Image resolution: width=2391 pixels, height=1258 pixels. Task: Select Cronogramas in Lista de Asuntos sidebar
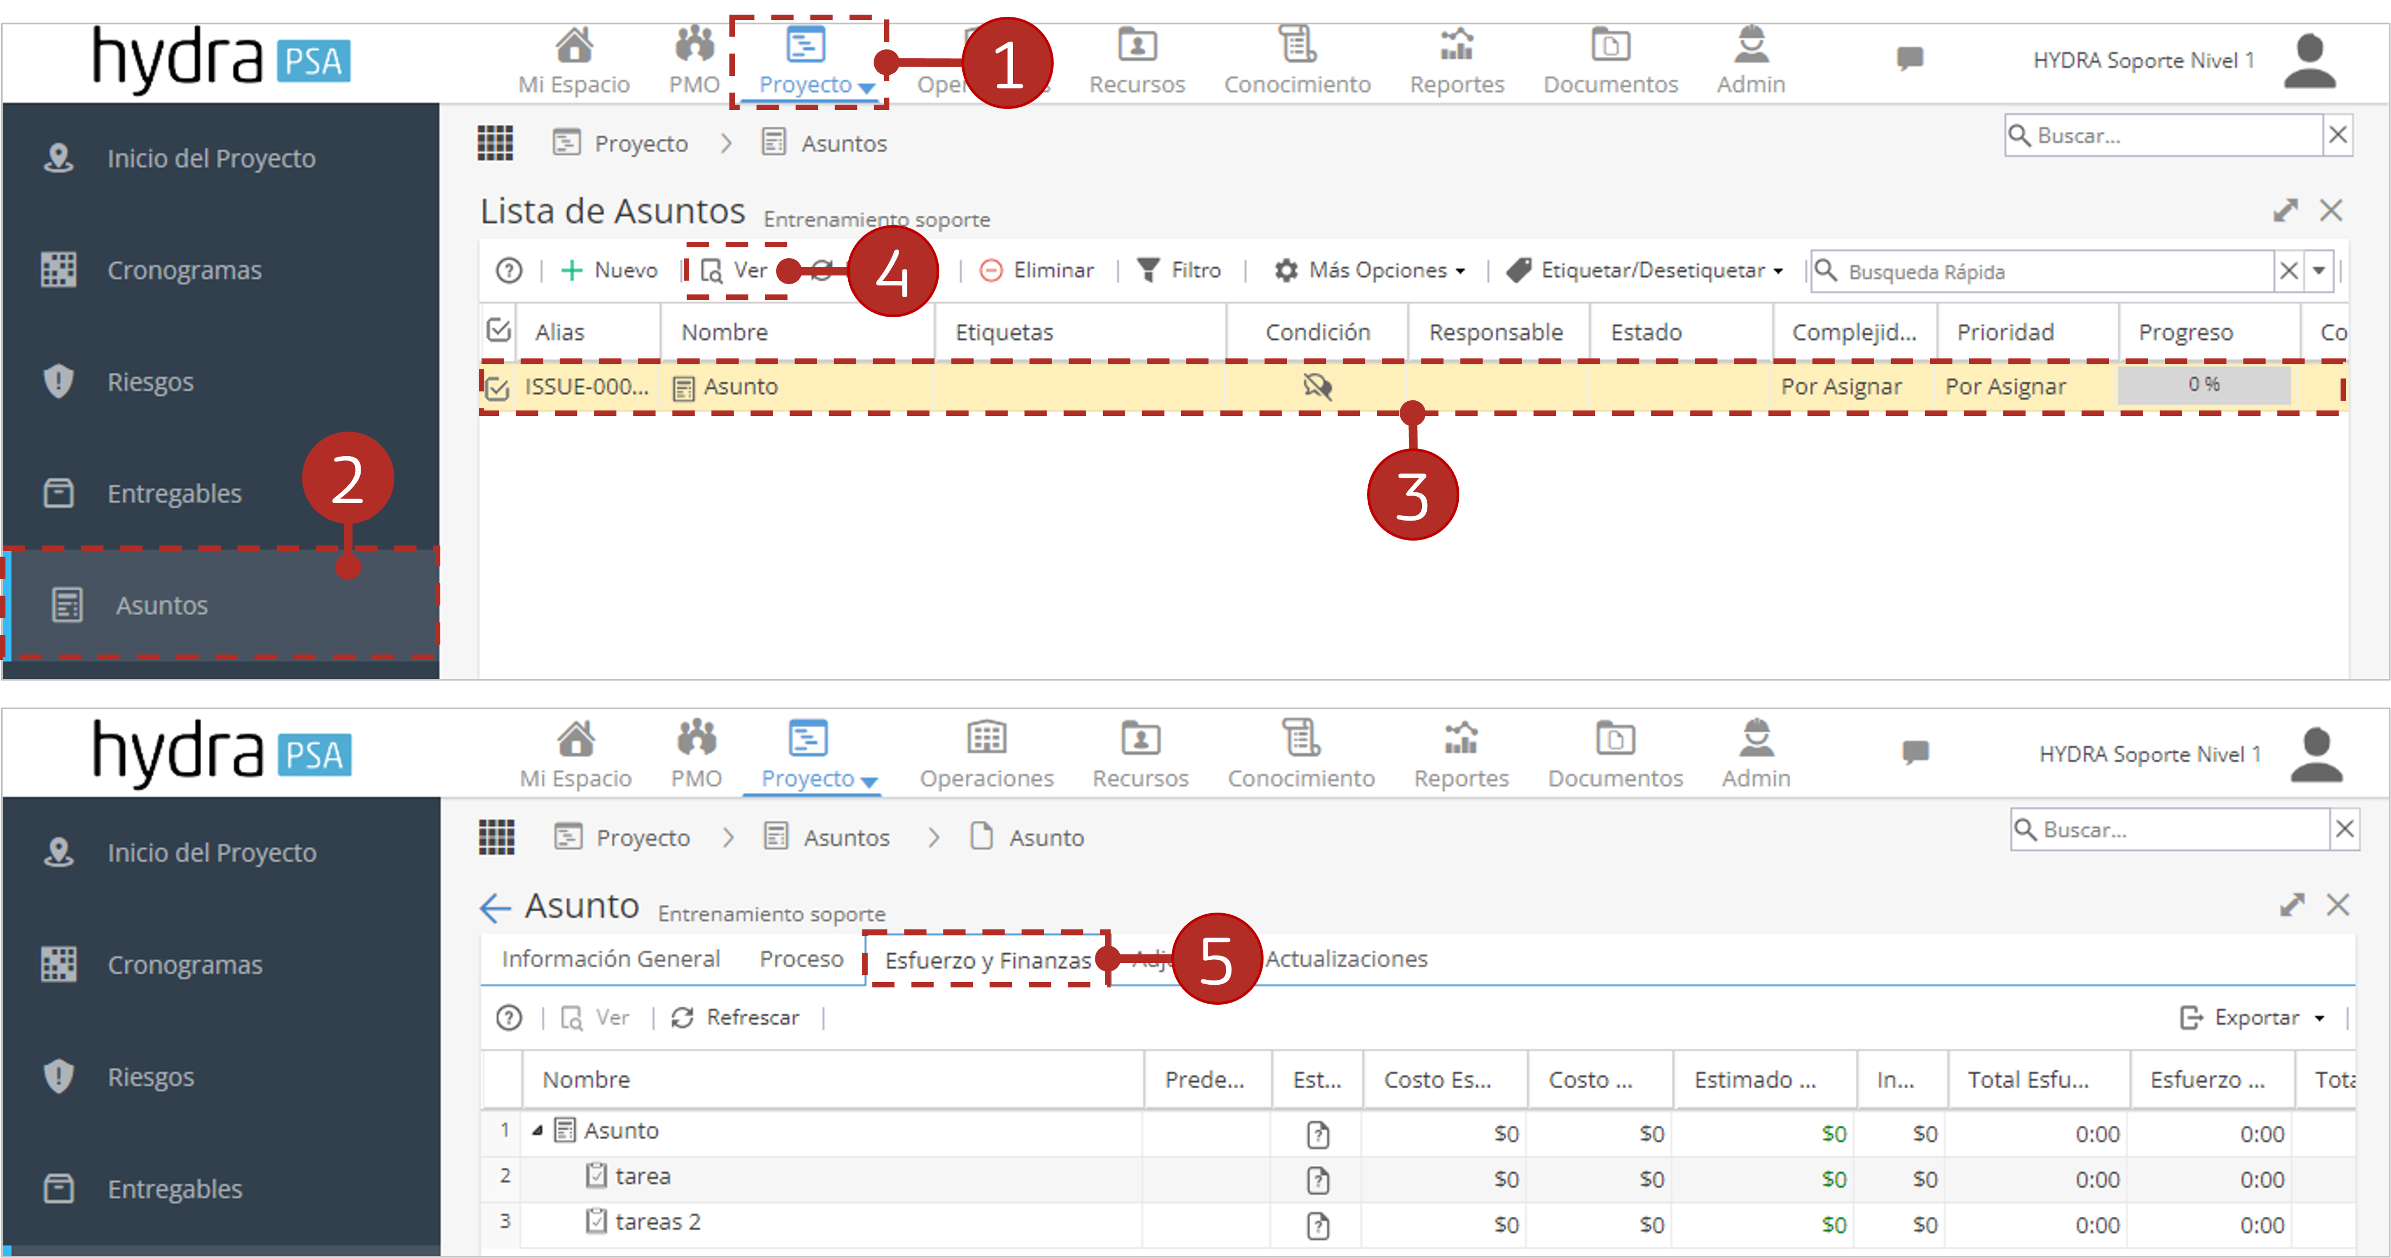tap(221, 270)
